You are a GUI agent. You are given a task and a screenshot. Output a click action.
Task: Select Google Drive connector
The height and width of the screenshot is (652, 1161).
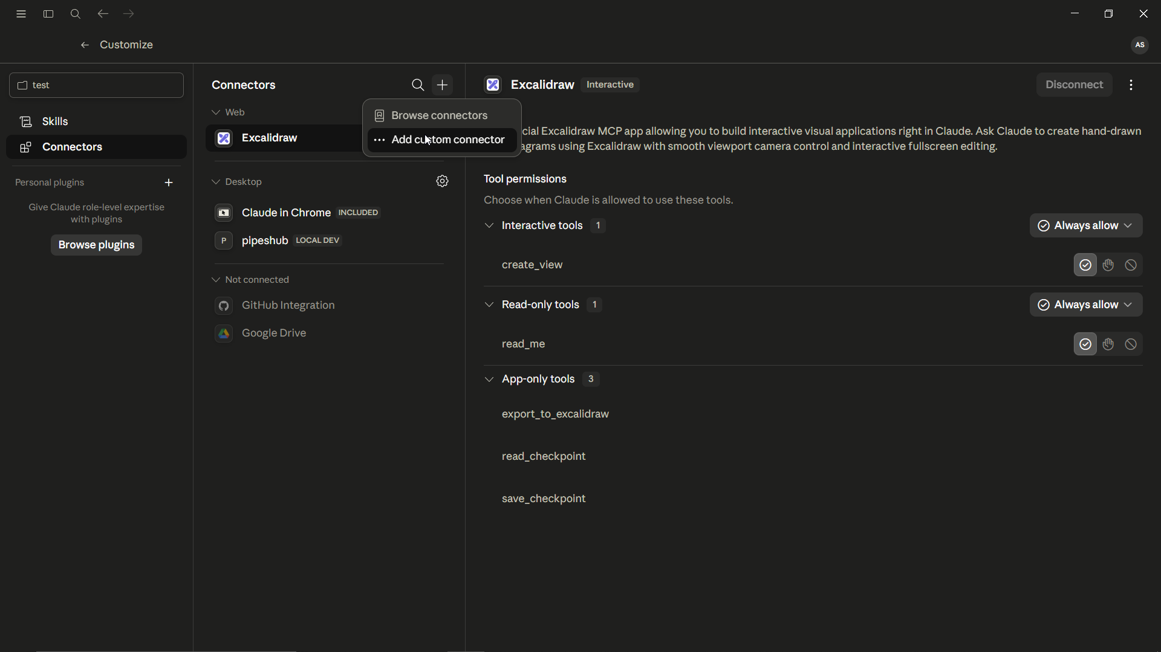click(329, 334)
